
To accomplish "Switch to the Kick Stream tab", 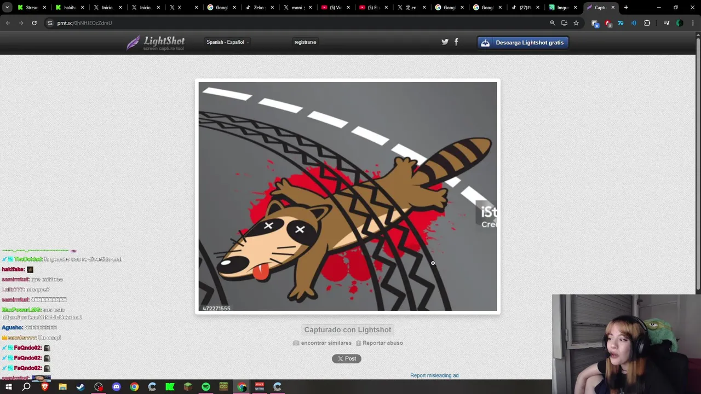I will [x=31, y=8].
